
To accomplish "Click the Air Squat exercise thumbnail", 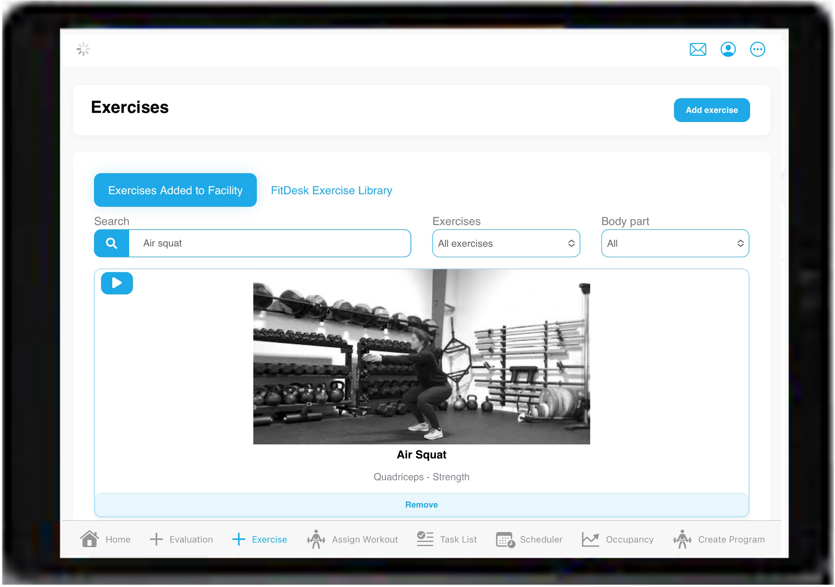I will (x=421, y=361).
